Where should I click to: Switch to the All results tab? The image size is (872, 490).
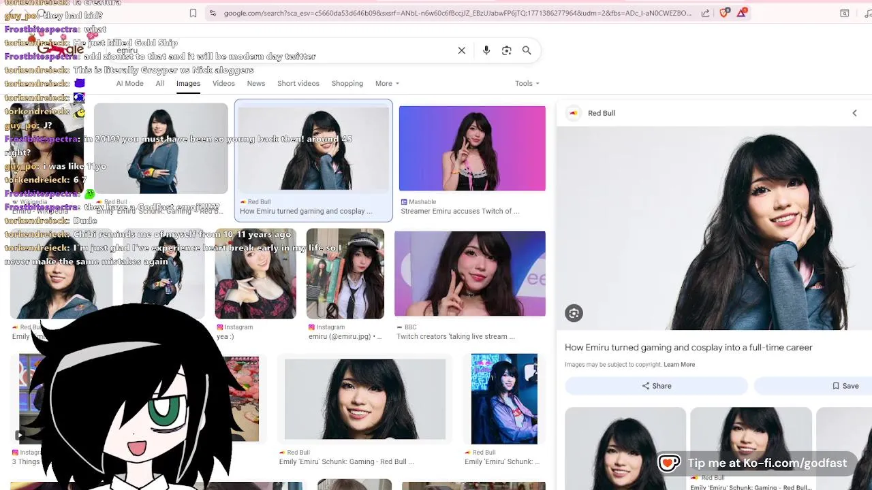click(x=159, y=84)
